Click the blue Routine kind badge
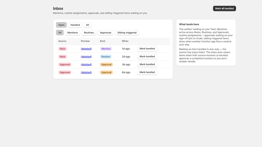262x147 pixels. pos(105,57)
